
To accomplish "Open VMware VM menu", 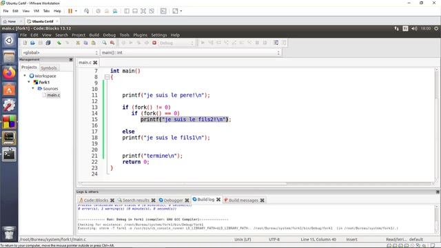I will 37,11.
